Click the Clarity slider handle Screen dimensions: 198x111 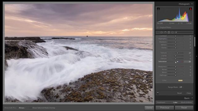click(175, 56)
